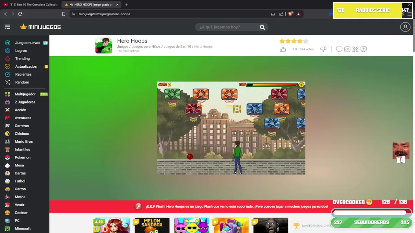This screenshot has height=233, width=415.
Task: Open the Cartas category
Action: pyautogui.click(x=20, y=173)
